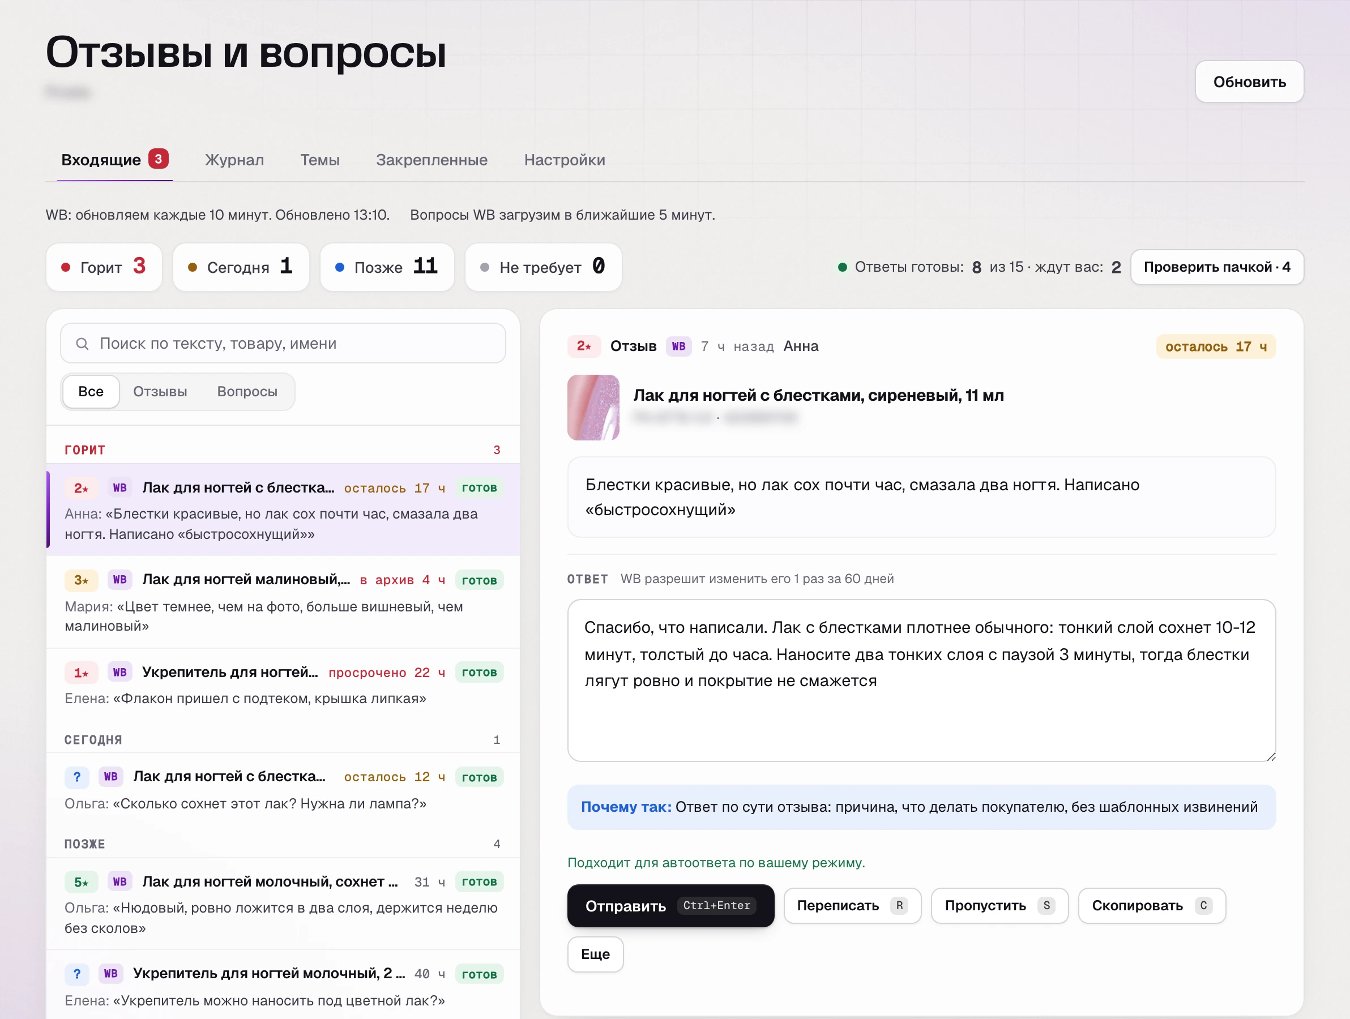Click inside the answer text area
Screen dimensions: 1350x1019
coord(921,680)
